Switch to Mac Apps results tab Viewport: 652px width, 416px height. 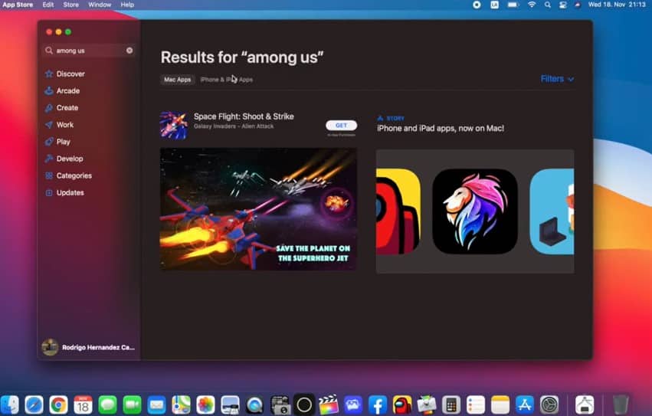[178, 80]
